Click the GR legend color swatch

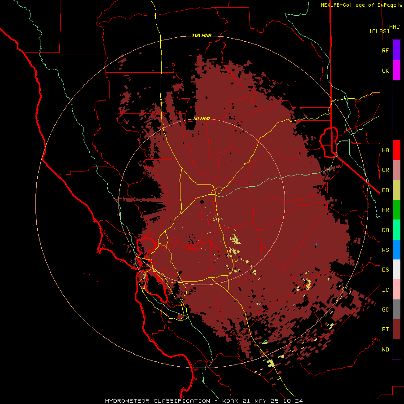[x=396, y=170]
